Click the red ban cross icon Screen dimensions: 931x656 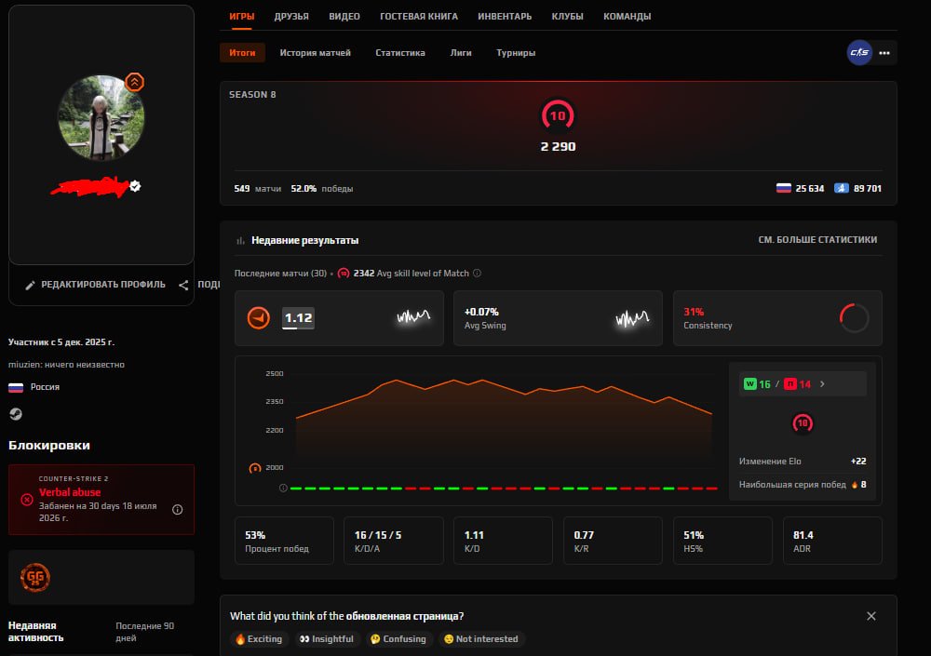pyautogui.click(x=27, y=500)
